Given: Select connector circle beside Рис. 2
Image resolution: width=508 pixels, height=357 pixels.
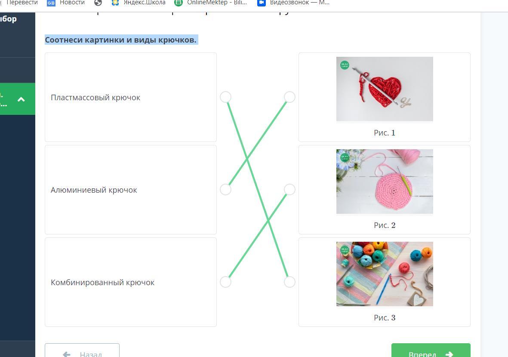Looking at the screenshot, I should click(289, 190).
